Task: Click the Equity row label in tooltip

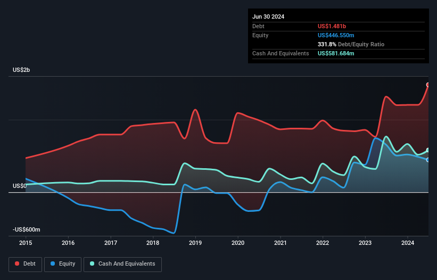Action: [x=260, y=35]
